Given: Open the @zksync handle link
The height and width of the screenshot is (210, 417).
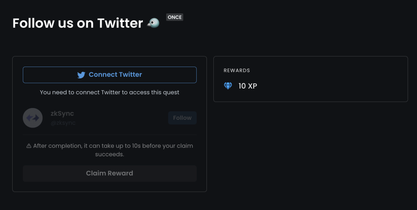Looking at the screenshot, I should coord(63,123).
